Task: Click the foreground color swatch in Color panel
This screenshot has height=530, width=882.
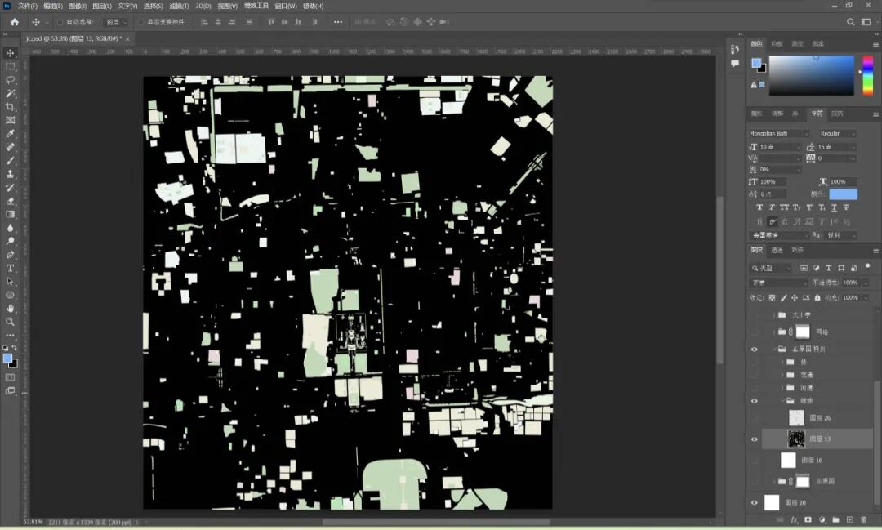Action: 756,63
